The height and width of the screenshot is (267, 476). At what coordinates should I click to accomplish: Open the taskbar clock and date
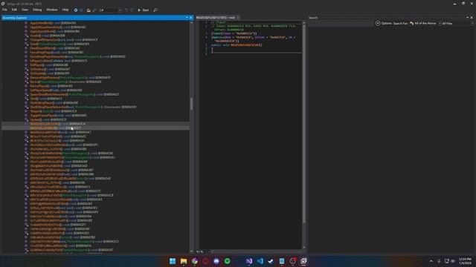[x=465, y=261]
